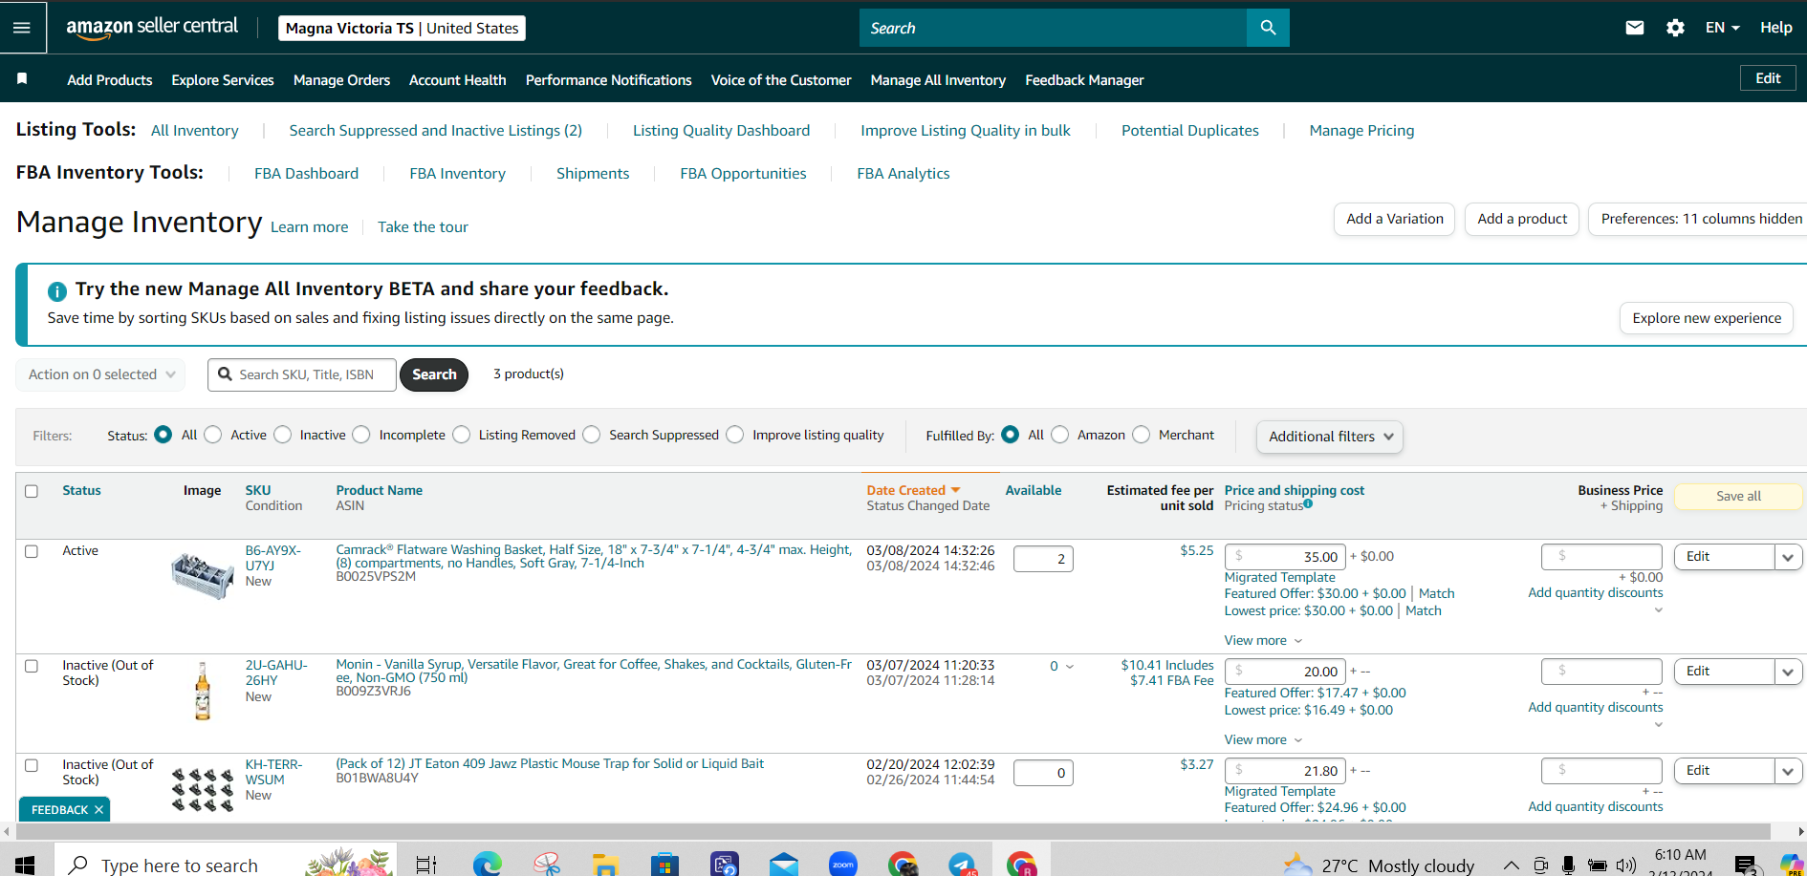Open Zoom from the taskbar

843,865
